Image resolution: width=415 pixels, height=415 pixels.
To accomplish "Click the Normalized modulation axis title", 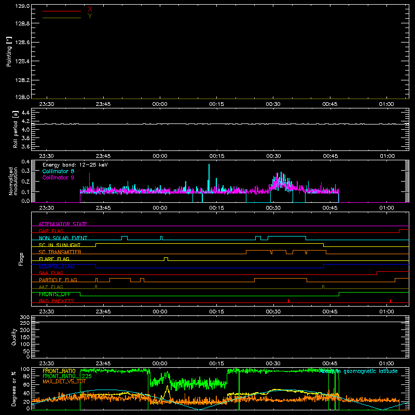I will pyautogui.click(x=12, y=181).
